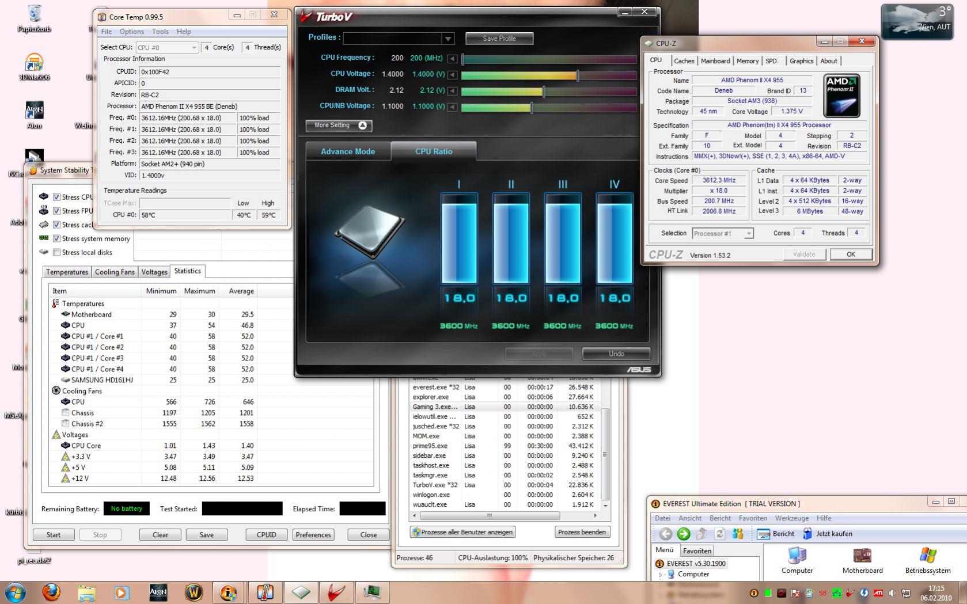
Task: Collapse TurboV More Setting panel
Action: pos(339,126)
